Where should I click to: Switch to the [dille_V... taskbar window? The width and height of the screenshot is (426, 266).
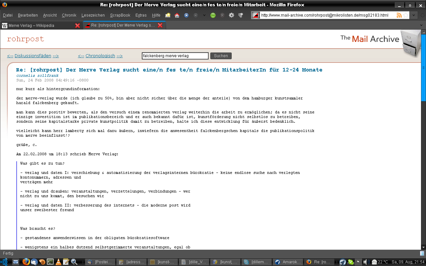pos(194,262)
